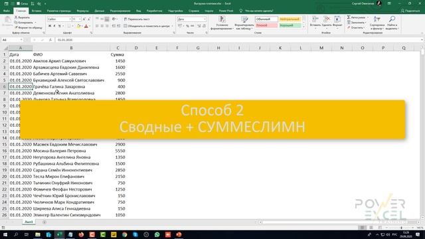Open the Fill (Заполнить) dropdown
The height and width of the screenshot is (239, 425).
[357, 23]
